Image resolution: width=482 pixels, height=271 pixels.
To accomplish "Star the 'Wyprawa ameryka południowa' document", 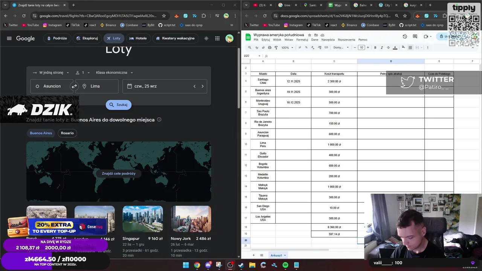I will [x=310, y=35].
